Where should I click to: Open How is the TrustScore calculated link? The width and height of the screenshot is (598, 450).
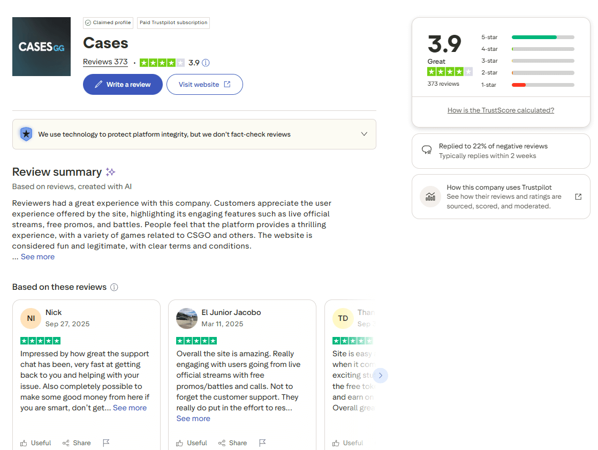point(501,110)
